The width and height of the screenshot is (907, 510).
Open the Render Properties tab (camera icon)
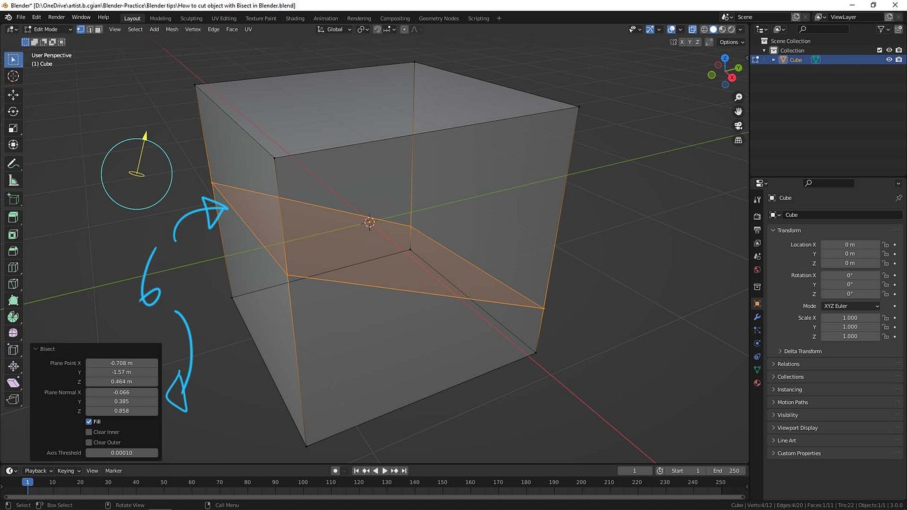(757, 216)
